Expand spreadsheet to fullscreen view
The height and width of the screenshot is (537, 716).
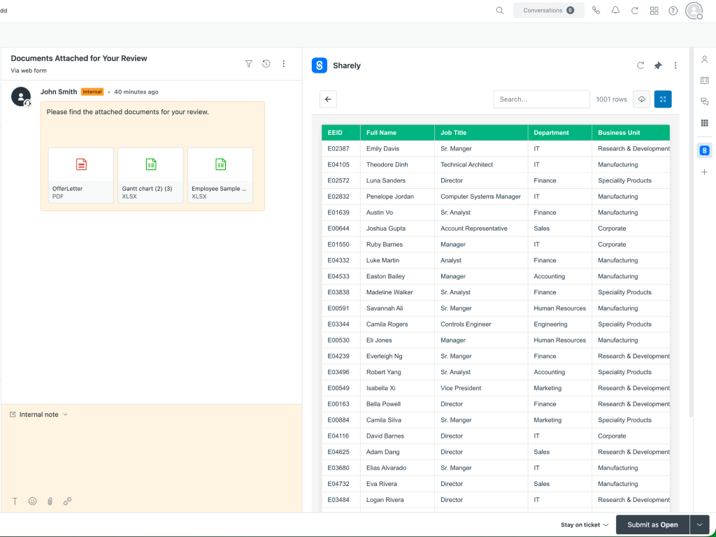[x=663, y=99]
